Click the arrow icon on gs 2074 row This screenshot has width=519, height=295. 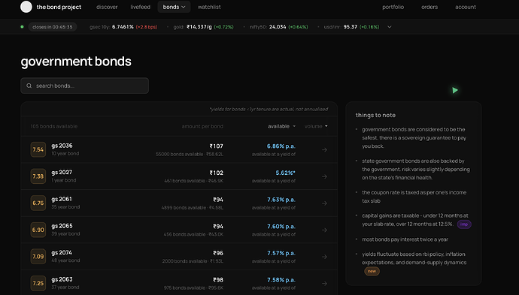(x=324, y=257)
